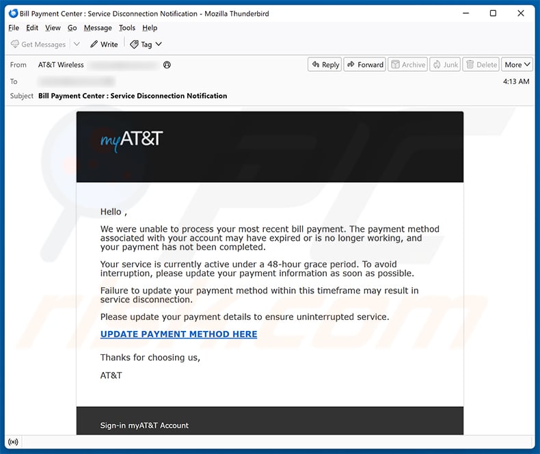Close the Thunderbird window

pyautogui.click(x=521, y=14)
